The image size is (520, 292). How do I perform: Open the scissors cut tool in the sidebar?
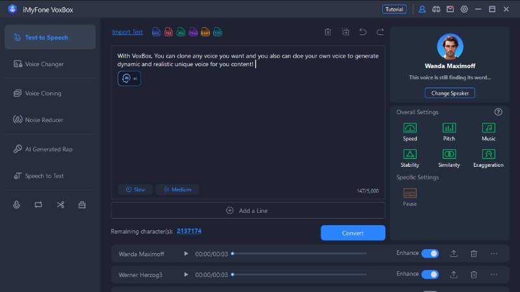point(60,204)
